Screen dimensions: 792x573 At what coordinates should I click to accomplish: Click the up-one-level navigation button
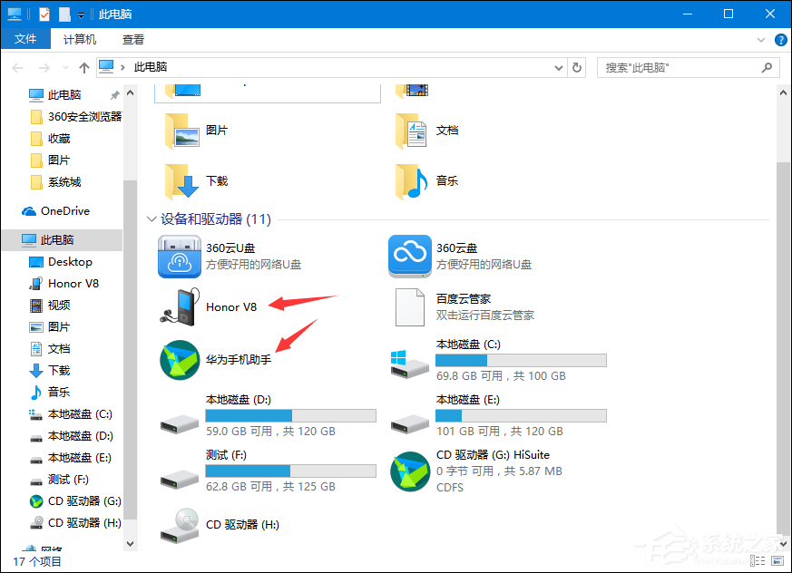83,67
